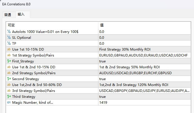This screenshot has width=194, height=113.
Task: Toggle the Second Strategy true value
Action: 103,79
